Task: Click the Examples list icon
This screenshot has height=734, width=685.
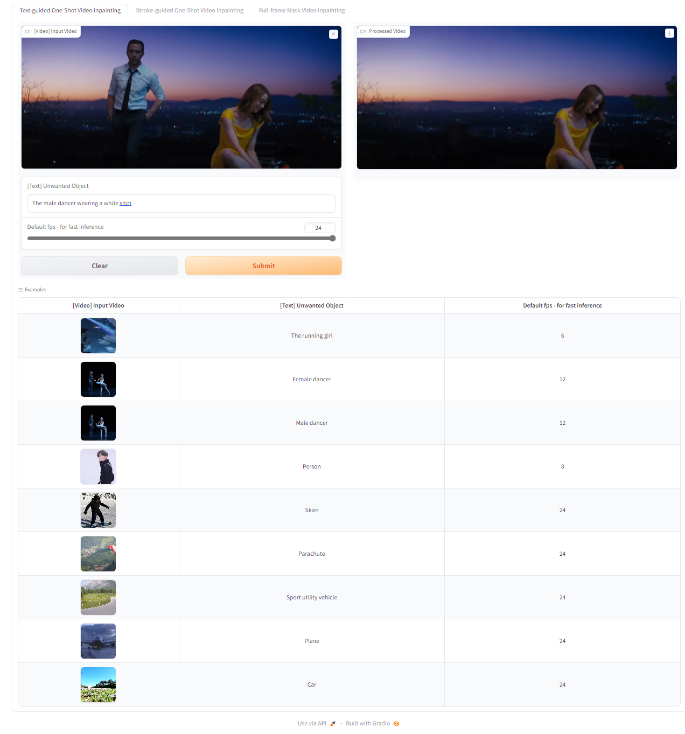Action: [x=21, y=290]
